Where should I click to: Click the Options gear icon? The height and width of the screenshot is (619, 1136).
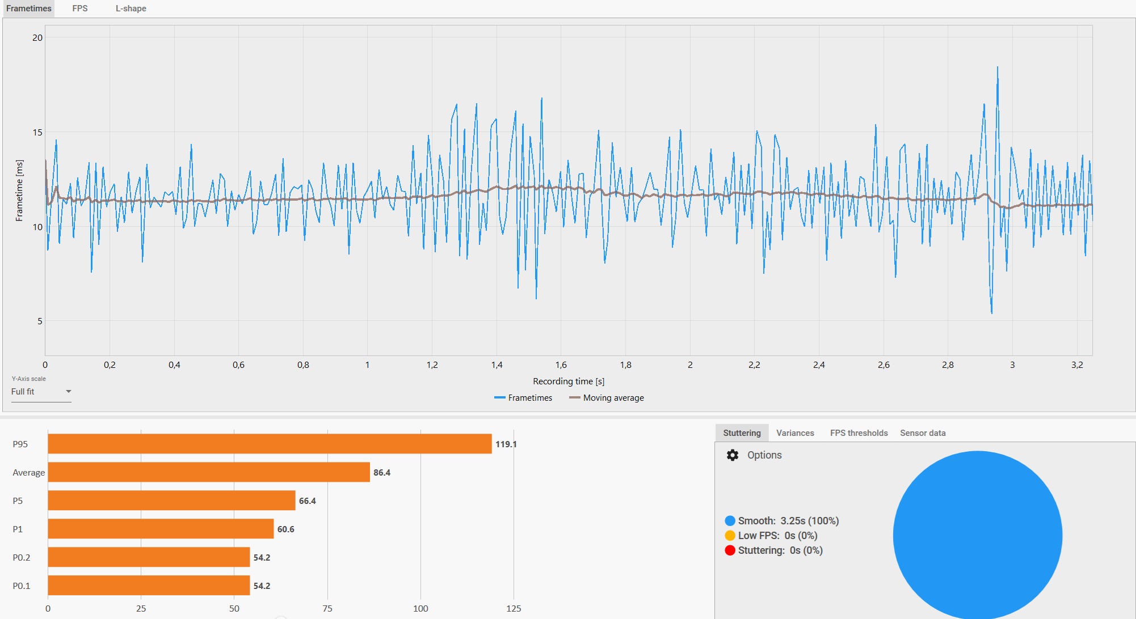coord(733,455)
